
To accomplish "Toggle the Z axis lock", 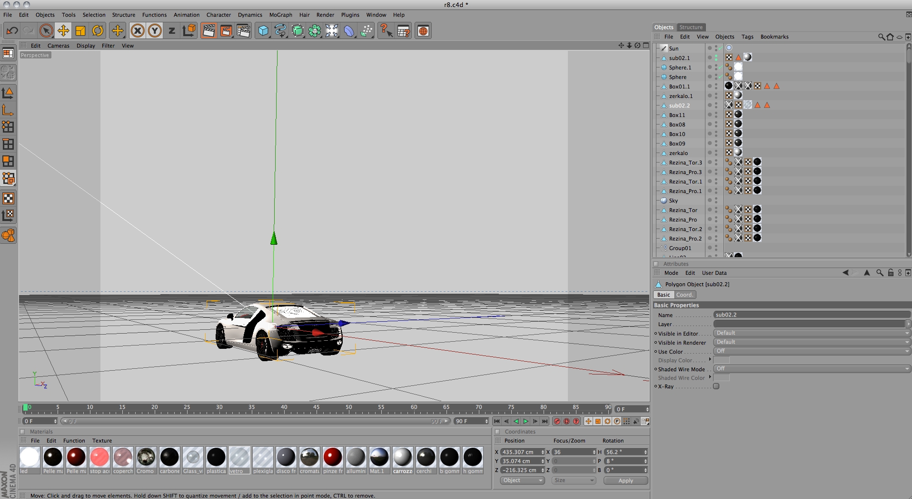I will point(172,31).
